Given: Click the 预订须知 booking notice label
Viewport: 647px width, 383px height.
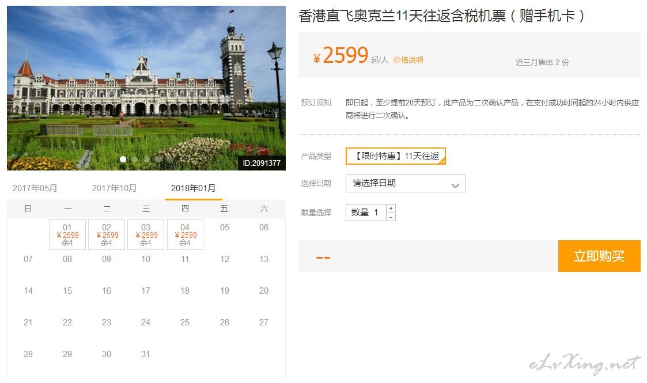Looking at the screenshot, I should pos(316,103).
